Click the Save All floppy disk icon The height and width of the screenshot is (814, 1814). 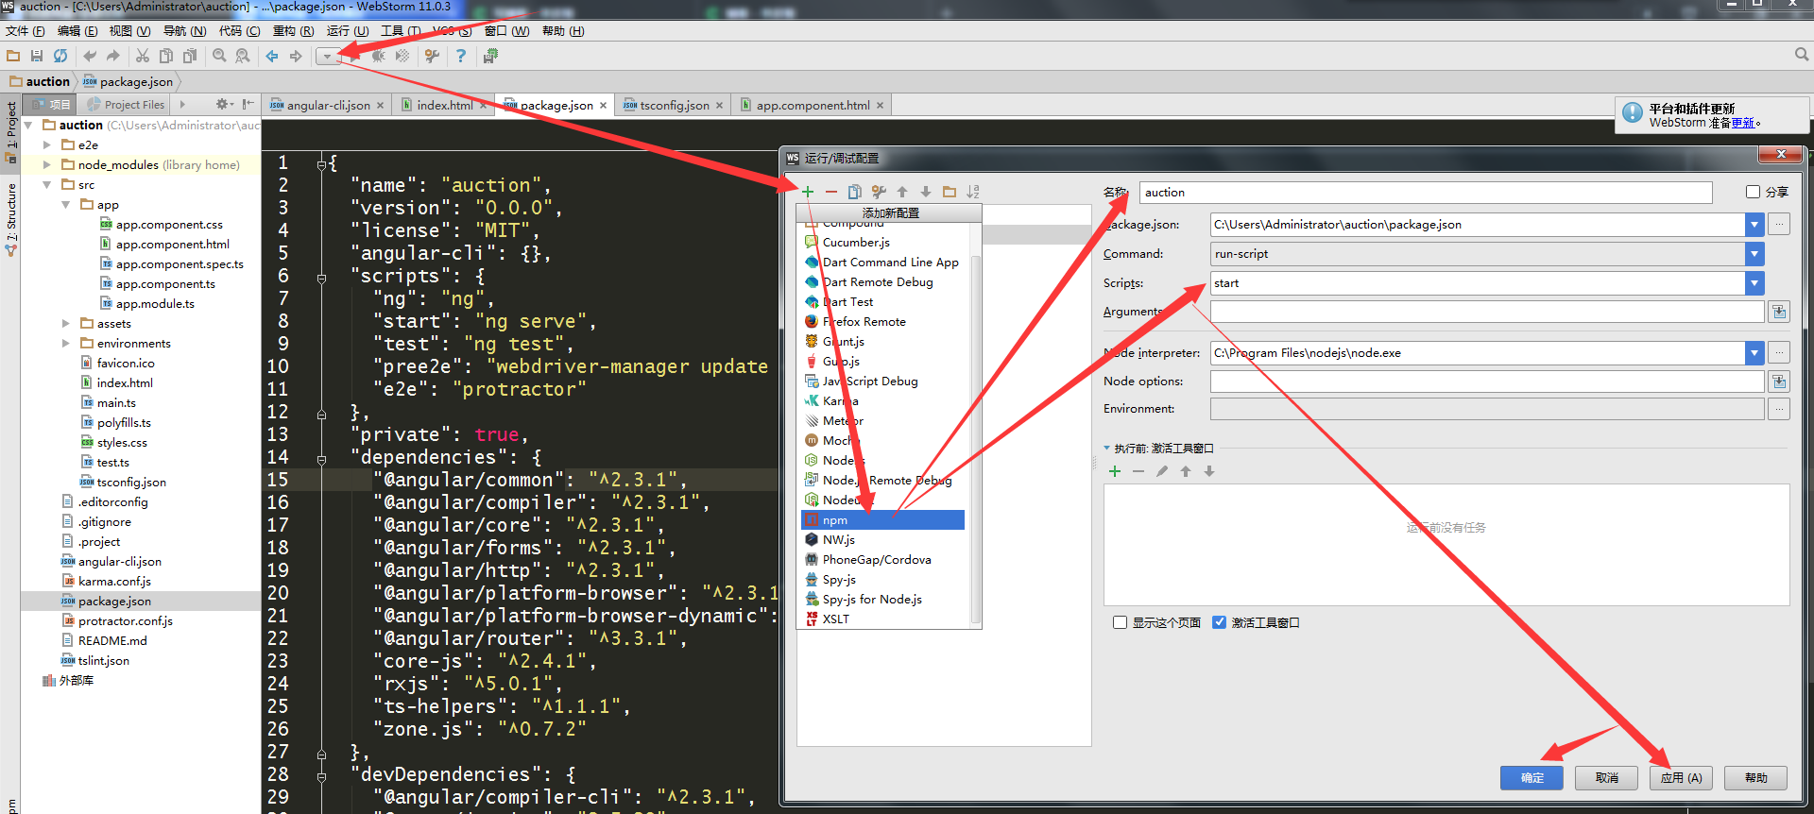37,56
